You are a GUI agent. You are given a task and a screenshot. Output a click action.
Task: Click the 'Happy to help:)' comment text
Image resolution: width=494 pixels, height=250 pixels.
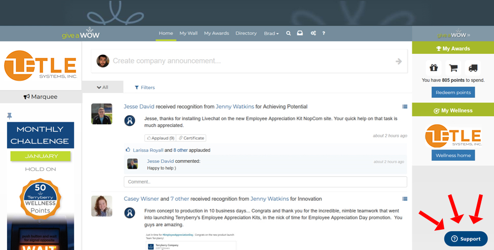click(x=162, y=168)
